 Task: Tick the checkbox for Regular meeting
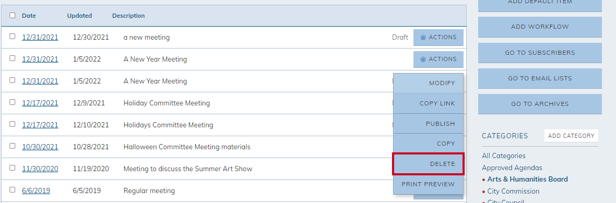pyautogui.click(x=13, y=189)
